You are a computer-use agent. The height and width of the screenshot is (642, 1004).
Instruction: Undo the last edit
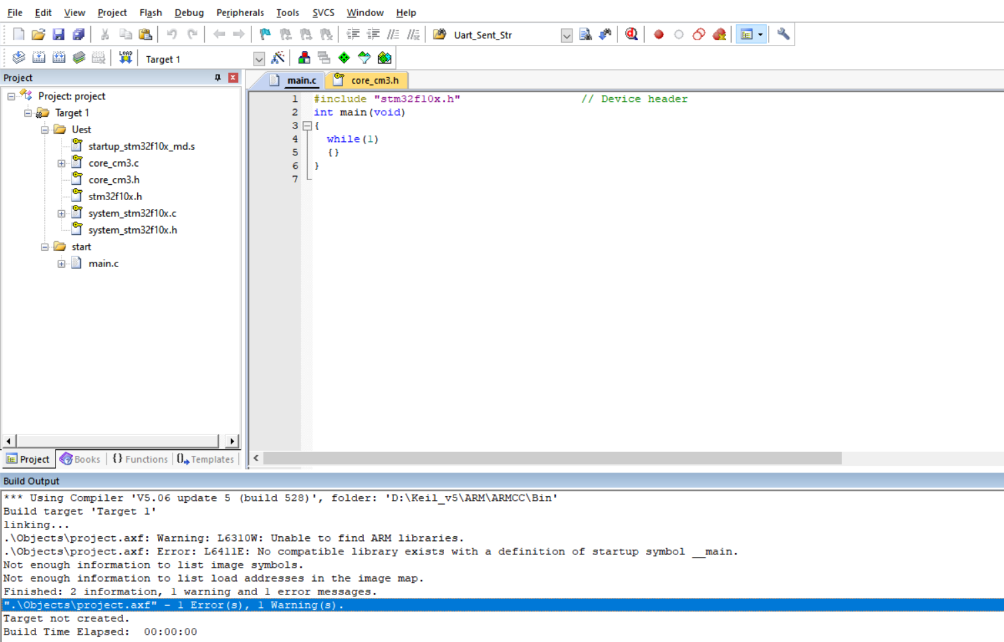(172, 34)
